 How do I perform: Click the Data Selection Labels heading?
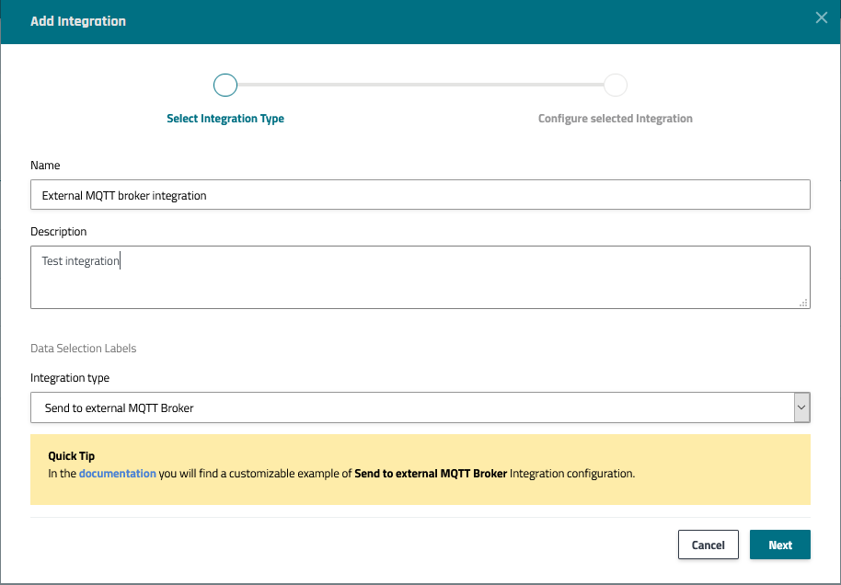84,349
